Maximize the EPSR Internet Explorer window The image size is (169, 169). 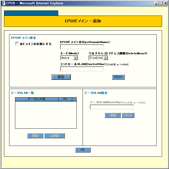pyautogui.click(x=161, y=3)
